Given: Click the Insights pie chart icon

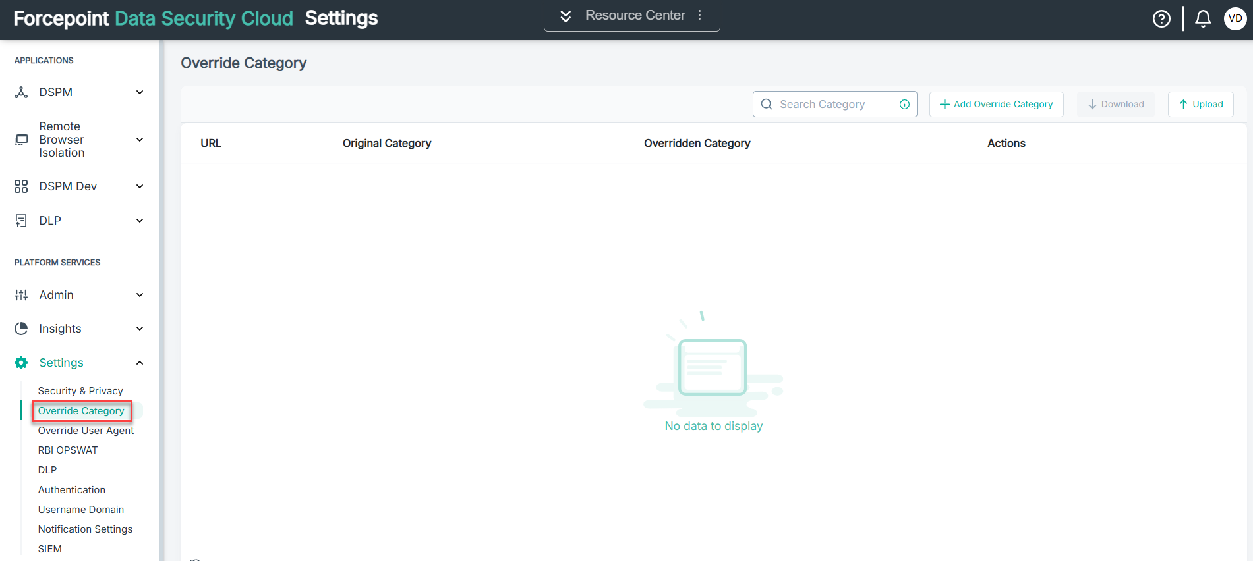Looking at the screenshot, I should point(21,329).
